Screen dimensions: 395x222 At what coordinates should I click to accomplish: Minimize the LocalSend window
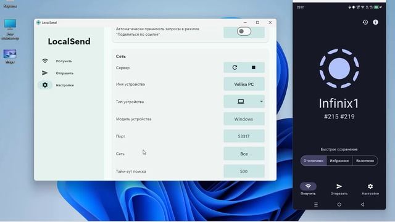point(245,22)
